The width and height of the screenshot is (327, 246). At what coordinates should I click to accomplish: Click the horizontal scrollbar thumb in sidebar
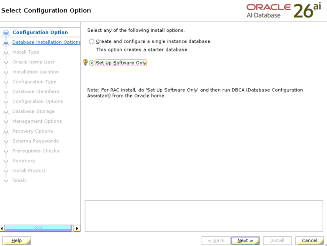pos(38,229)
